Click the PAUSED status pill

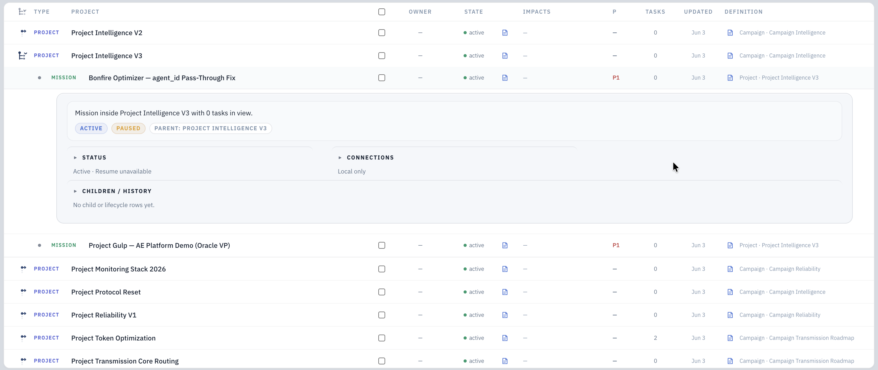pyautogui.click(x=128, y=128)
